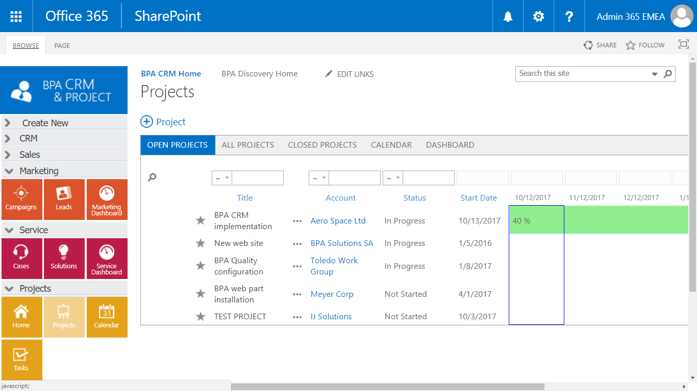
Task: Click the Search this site input field
Action: 583,74
